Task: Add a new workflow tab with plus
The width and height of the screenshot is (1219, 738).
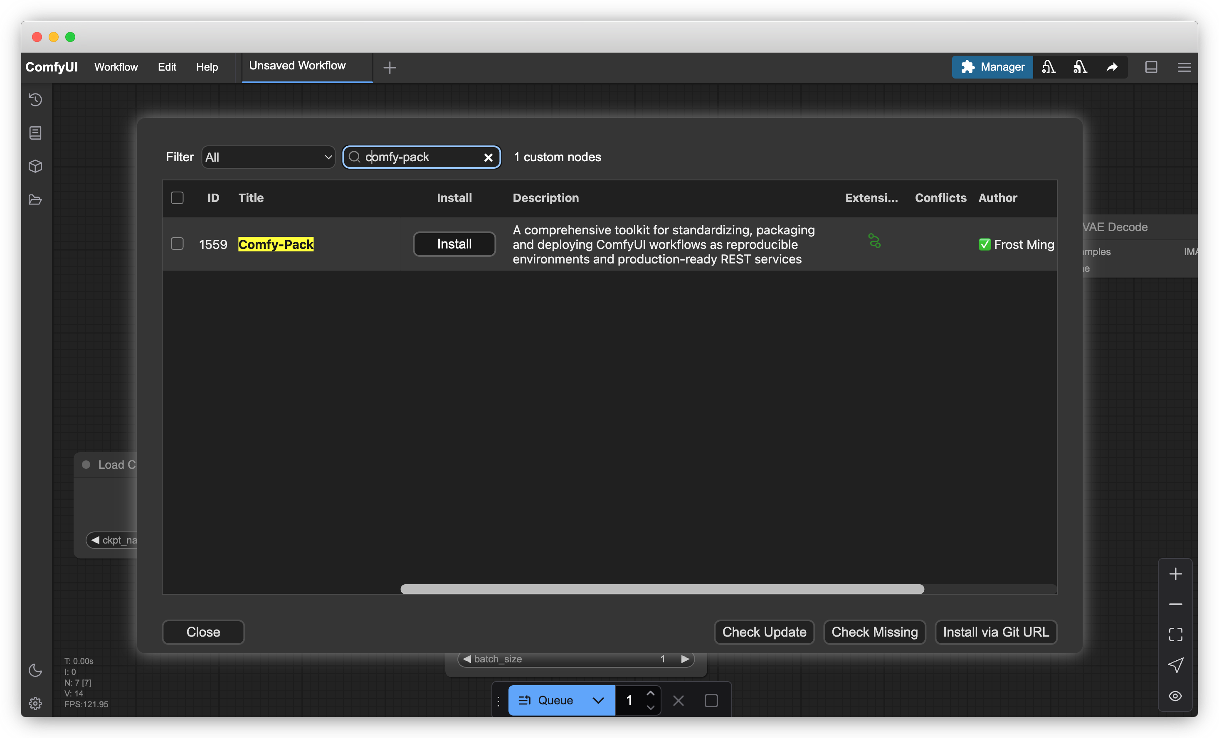Action: tap(390, 67)
